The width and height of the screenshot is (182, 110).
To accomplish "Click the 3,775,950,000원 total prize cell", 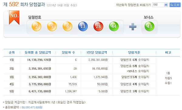I will 40,84.
